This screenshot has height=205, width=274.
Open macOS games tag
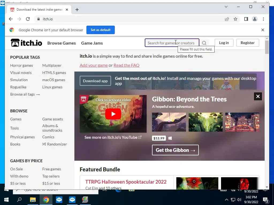(54, 80)
